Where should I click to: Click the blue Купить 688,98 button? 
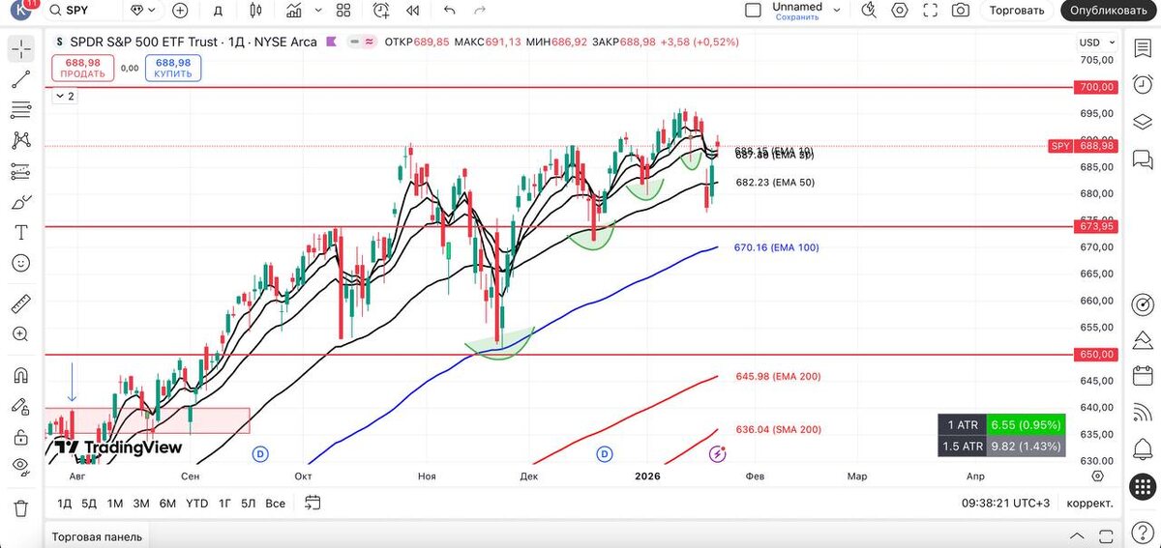point(173,68)
